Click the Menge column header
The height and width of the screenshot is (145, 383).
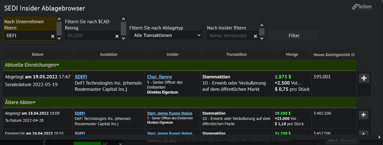coord(292,55)
